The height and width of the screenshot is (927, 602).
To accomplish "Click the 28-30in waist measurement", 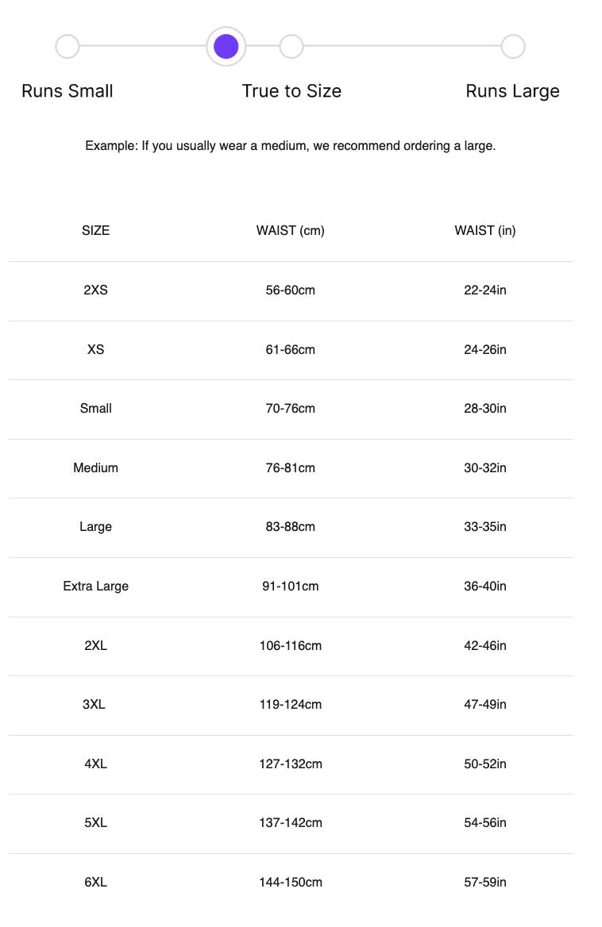I will [484, 409].
